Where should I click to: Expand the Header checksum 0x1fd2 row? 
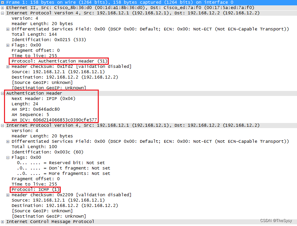click(8, 67)
